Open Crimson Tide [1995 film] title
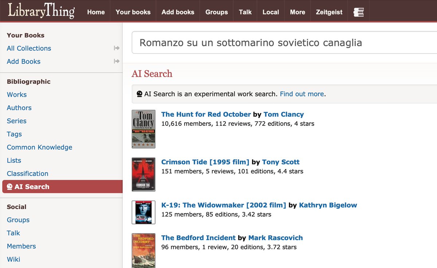437x268 pixels. (205, 162)
